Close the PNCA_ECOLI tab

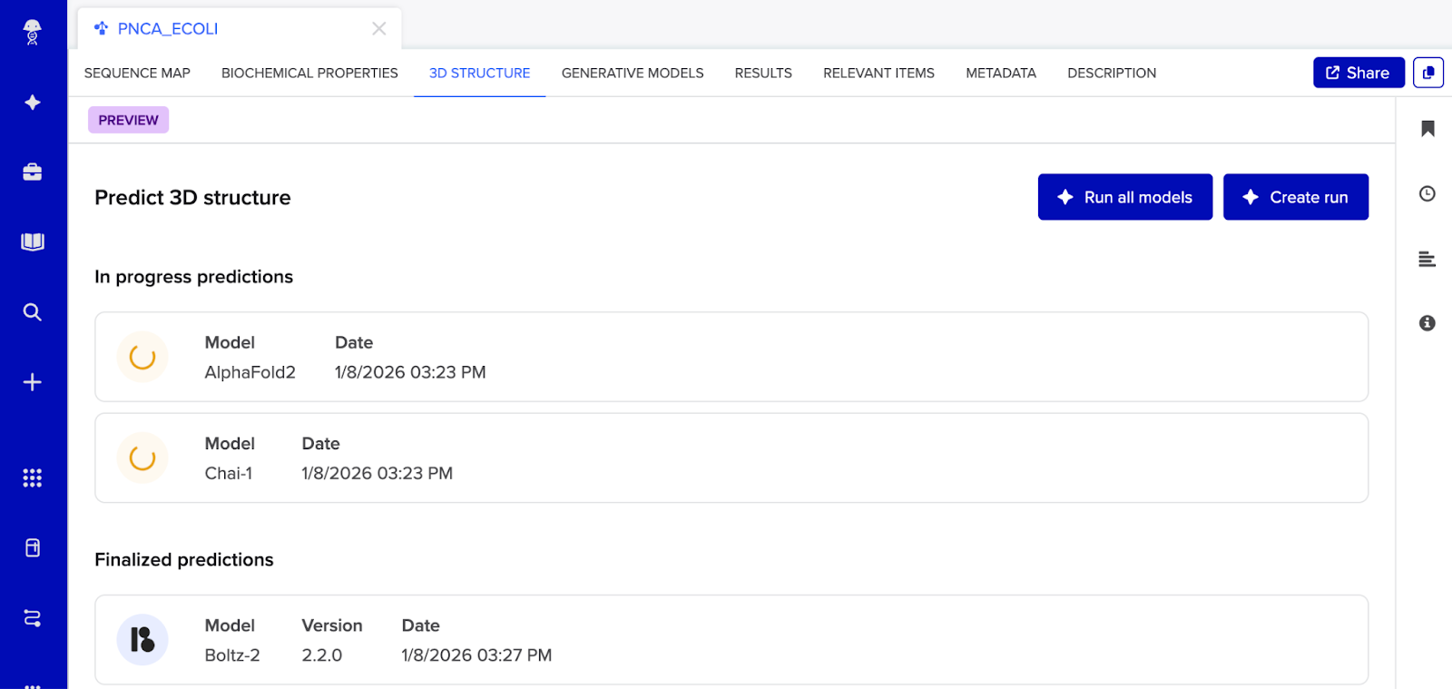[379, 29]
